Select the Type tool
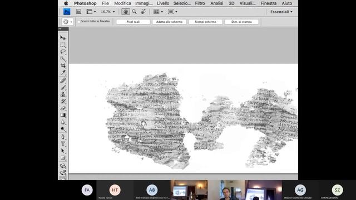The image size is (356, 200). (x=63, y=144)
